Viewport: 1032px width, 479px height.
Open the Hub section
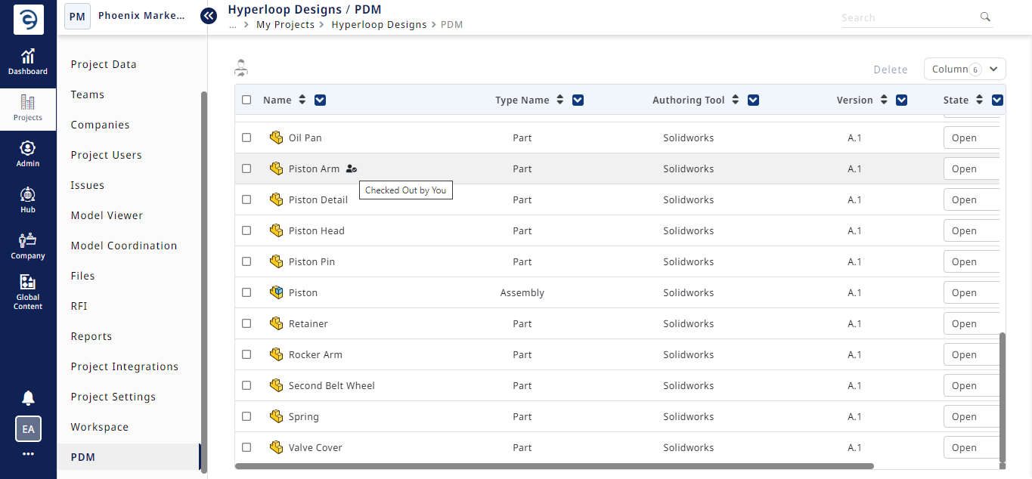click(28, 200)
